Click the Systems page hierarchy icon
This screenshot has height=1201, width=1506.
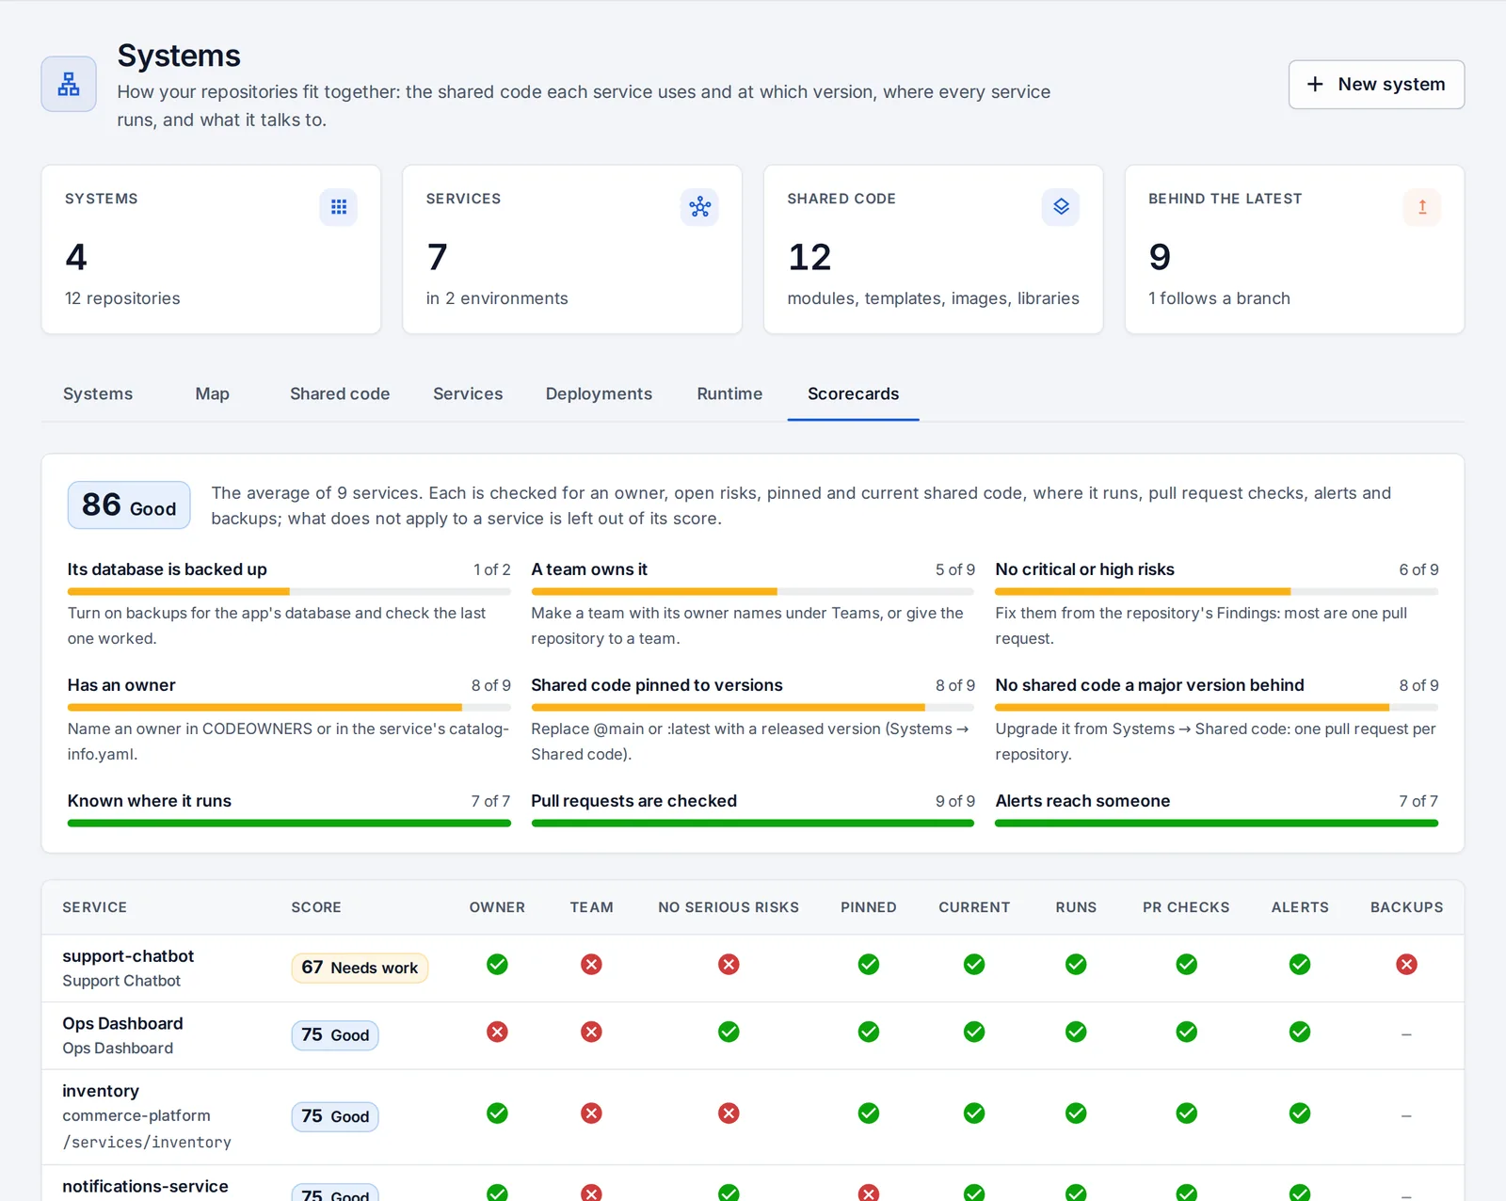[69, 84]
